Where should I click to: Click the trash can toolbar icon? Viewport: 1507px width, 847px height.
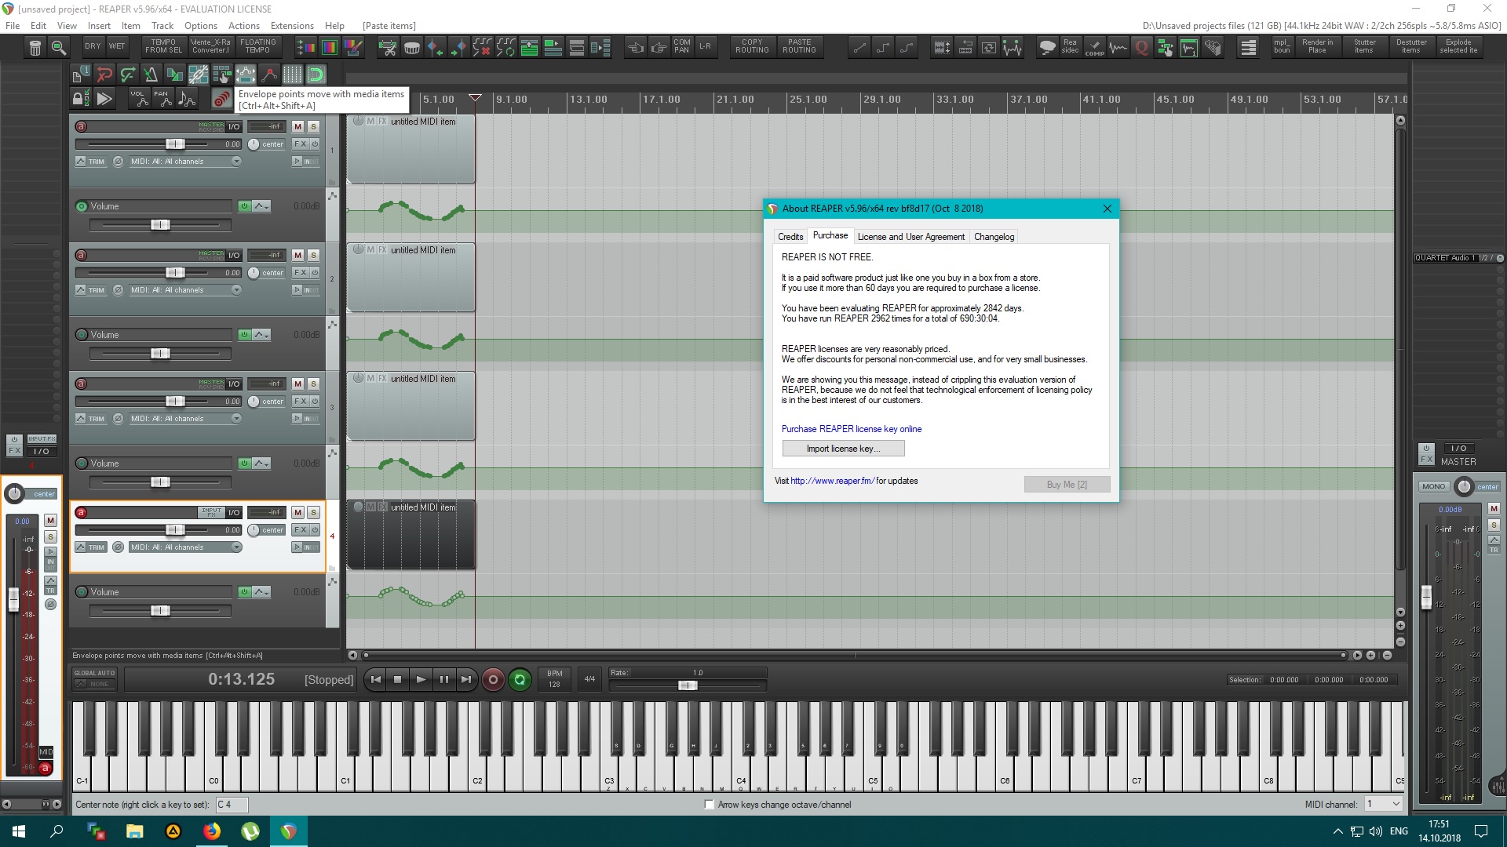(35, 49)
